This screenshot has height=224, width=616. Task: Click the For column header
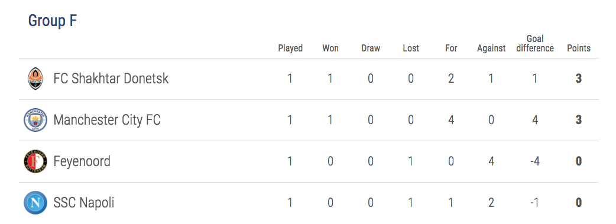tap(451, 48)
